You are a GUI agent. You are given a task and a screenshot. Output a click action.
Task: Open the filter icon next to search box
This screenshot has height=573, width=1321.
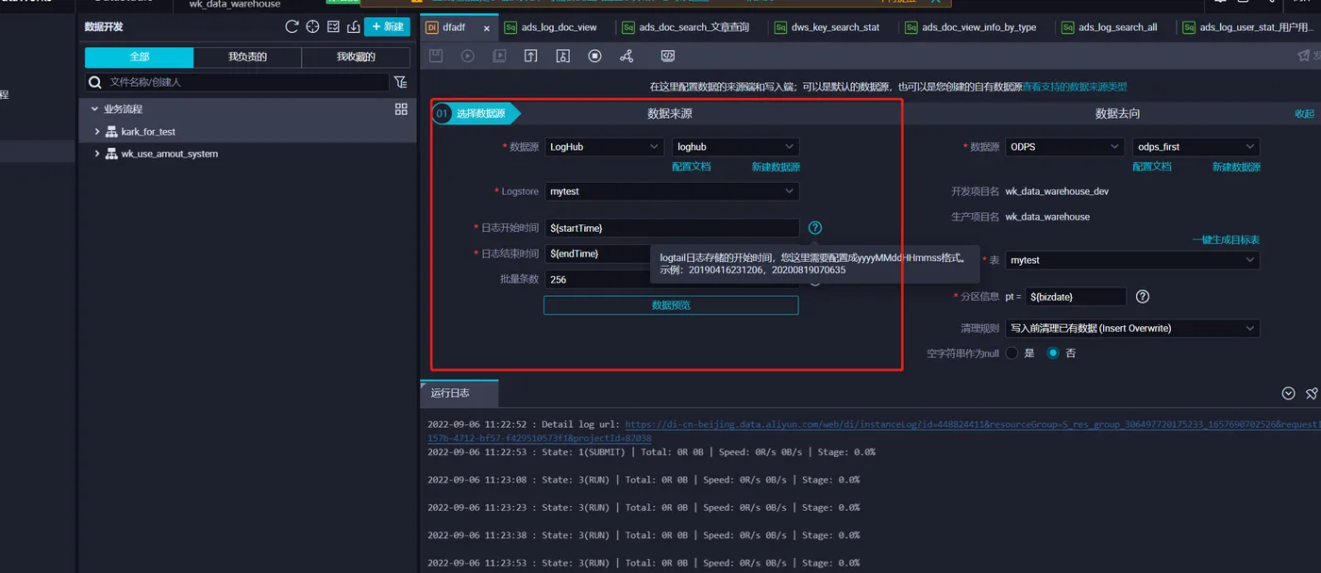(401, 82)
